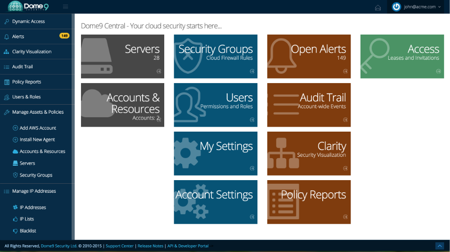
Task: Click arrow icon on Clarity tile
Action: tap(345, 168)
